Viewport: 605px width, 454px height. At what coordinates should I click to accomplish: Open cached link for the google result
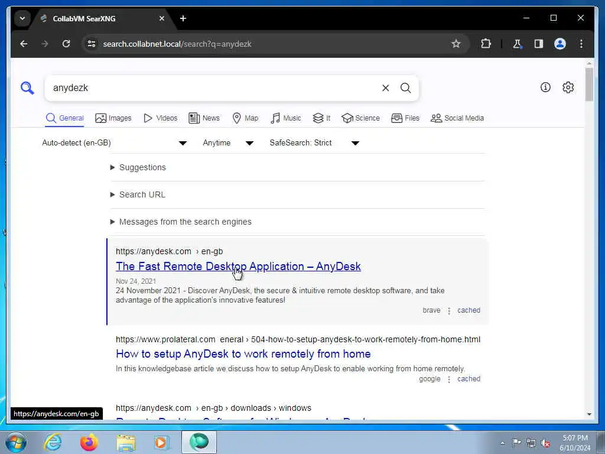469,379
